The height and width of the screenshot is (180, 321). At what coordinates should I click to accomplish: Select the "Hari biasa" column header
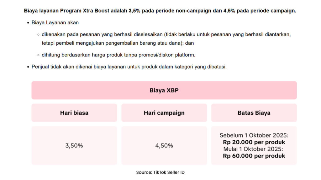point(74,113)
